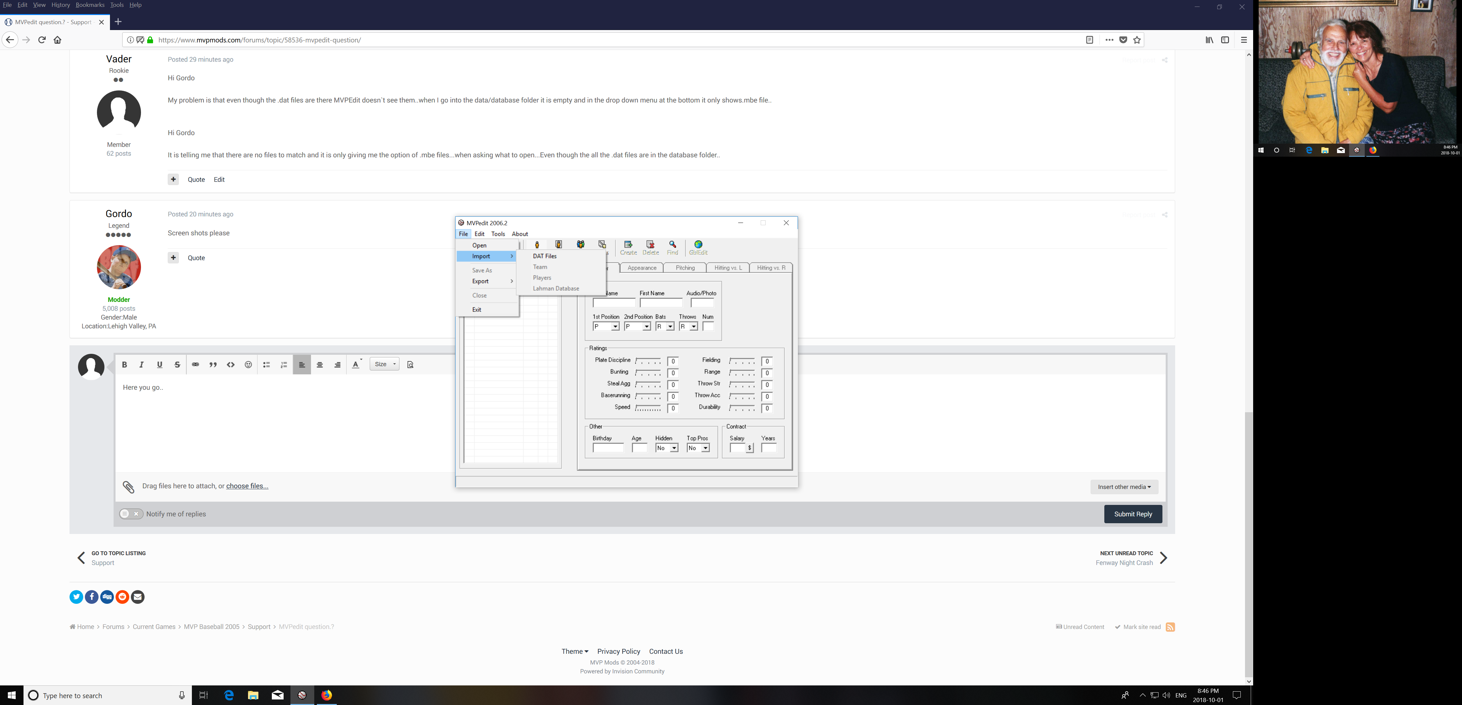Image resolution: width=1462 pixels, height=705 pixels.
Task: Open the Size dropdown in editor toolbar
Action: pos(384,365)
